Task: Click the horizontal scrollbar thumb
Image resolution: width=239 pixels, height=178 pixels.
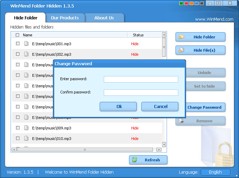Action: pos(85,150)
